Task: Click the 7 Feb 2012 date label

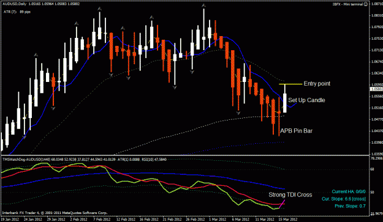Action: 102,219
